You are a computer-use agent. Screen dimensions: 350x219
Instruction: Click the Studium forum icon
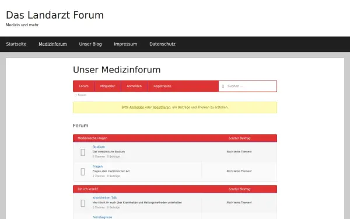tap(83, 152)
